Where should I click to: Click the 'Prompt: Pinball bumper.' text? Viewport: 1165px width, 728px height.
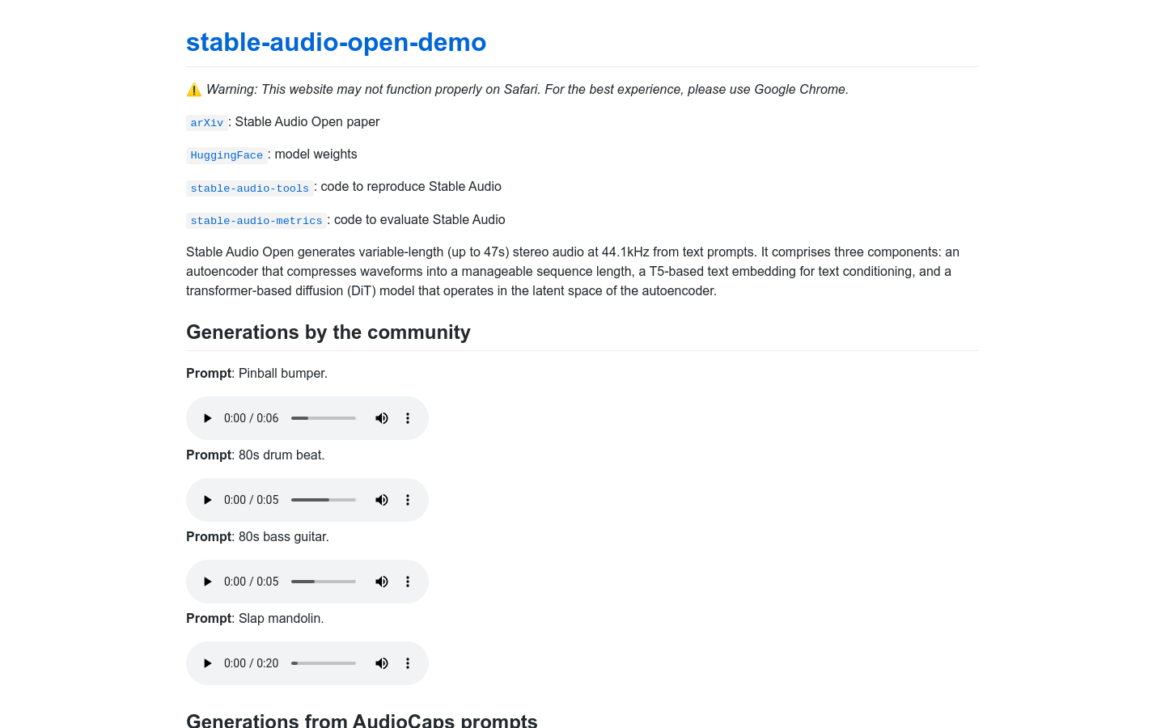[x=256, y=374]
